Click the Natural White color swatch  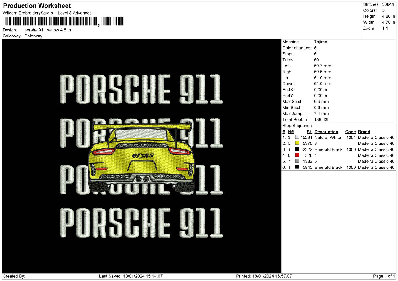click(x=297, y=137)
